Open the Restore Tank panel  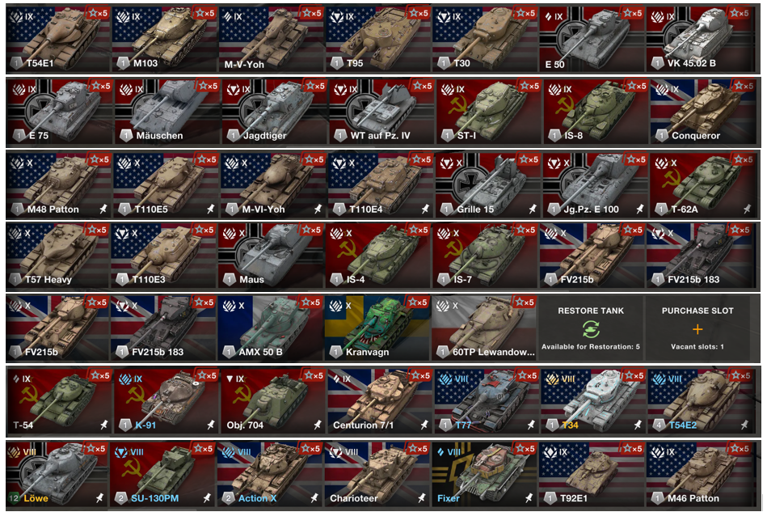(x=591, y=328)
